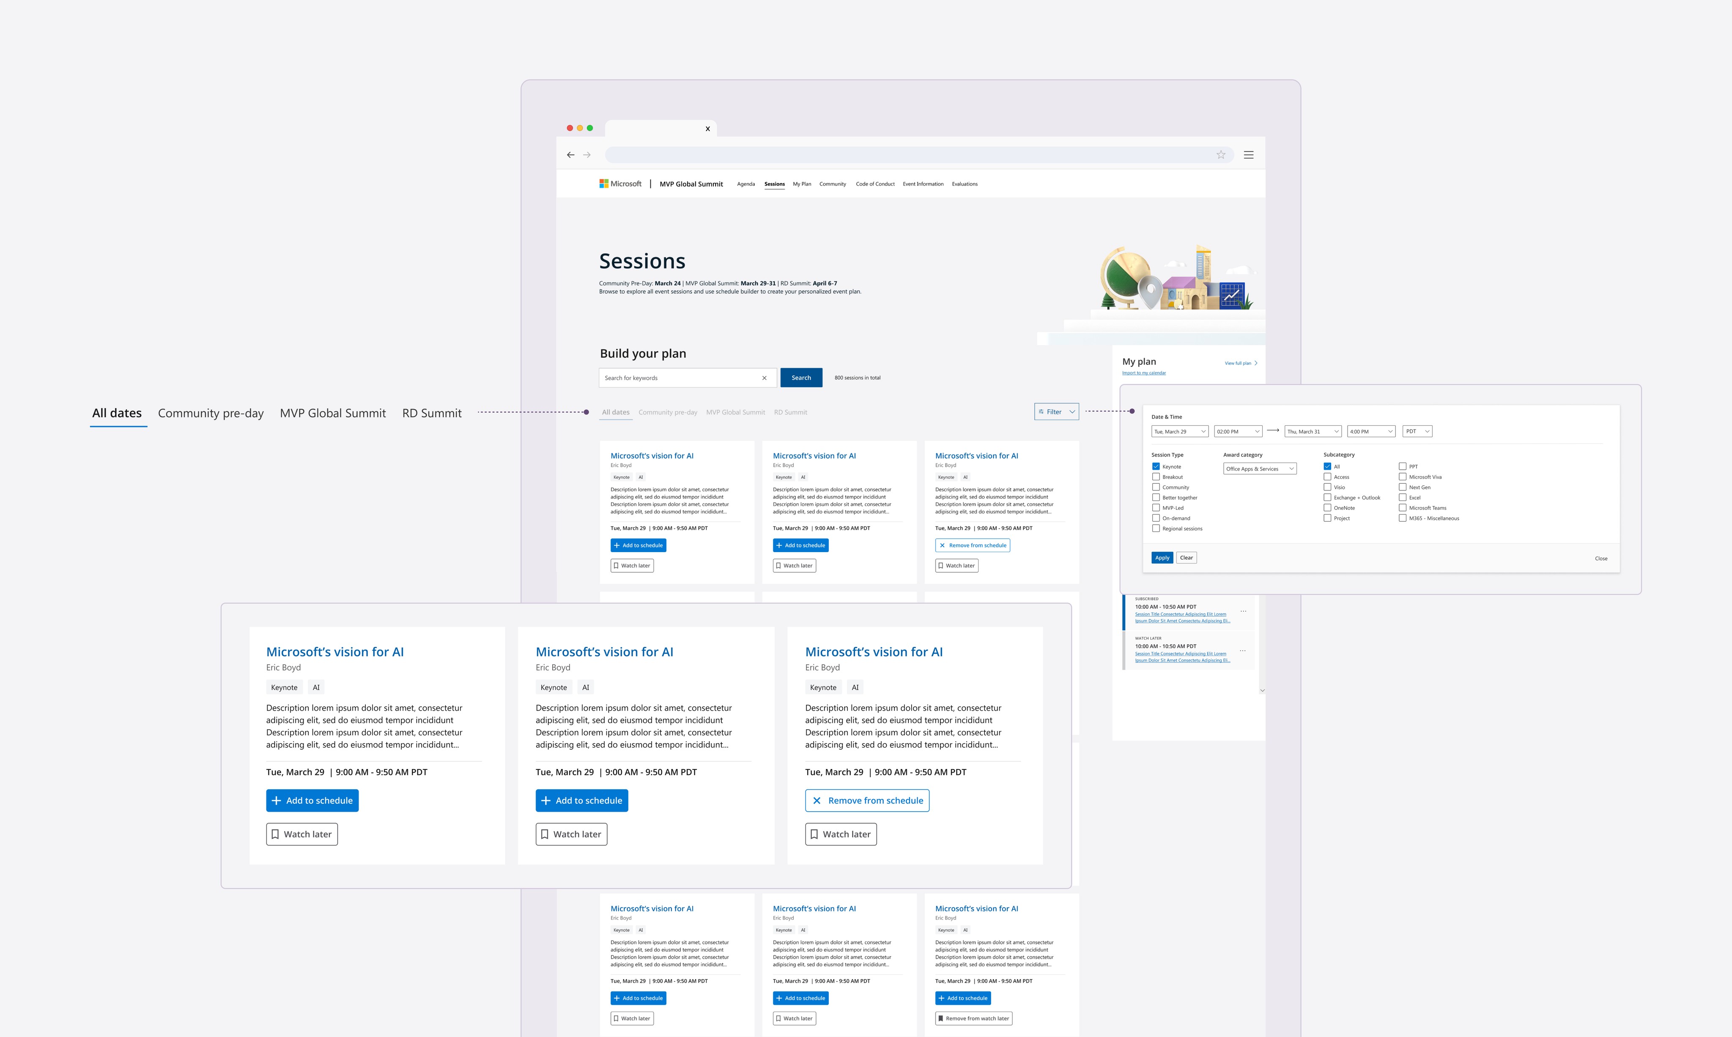Screen dimensions: 1732x1037
Task: Uncheck the Keynote session type checkbox
Action: pyautogui.click(x=1155, y=466)
